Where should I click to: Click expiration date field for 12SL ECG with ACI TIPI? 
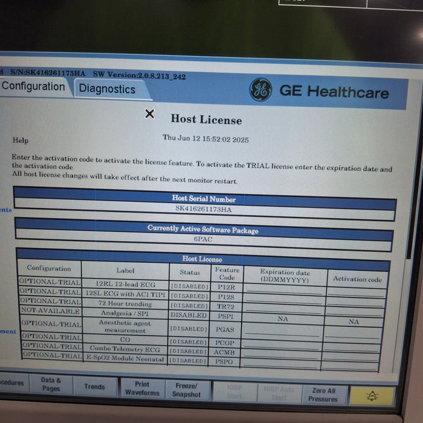coord(284,299)
